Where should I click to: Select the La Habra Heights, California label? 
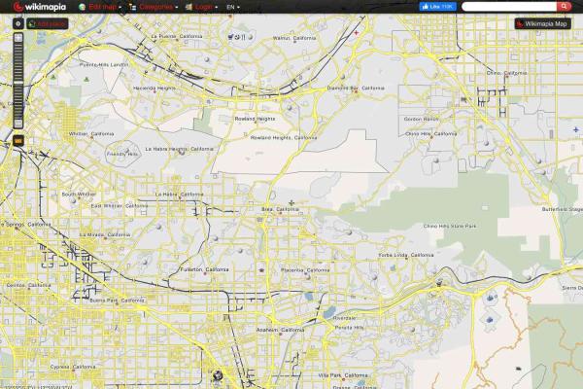pos(179,149)
